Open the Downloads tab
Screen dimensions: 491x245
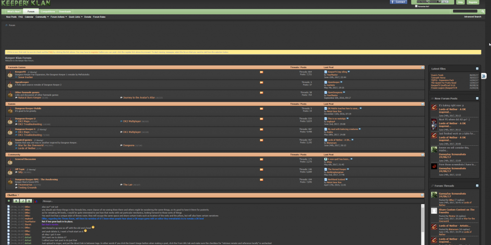[65, 12]
